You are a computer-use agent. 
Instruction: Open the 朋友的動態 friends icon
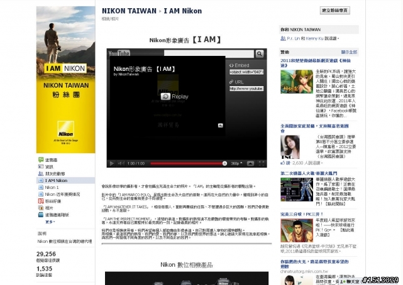coord(41,174)
